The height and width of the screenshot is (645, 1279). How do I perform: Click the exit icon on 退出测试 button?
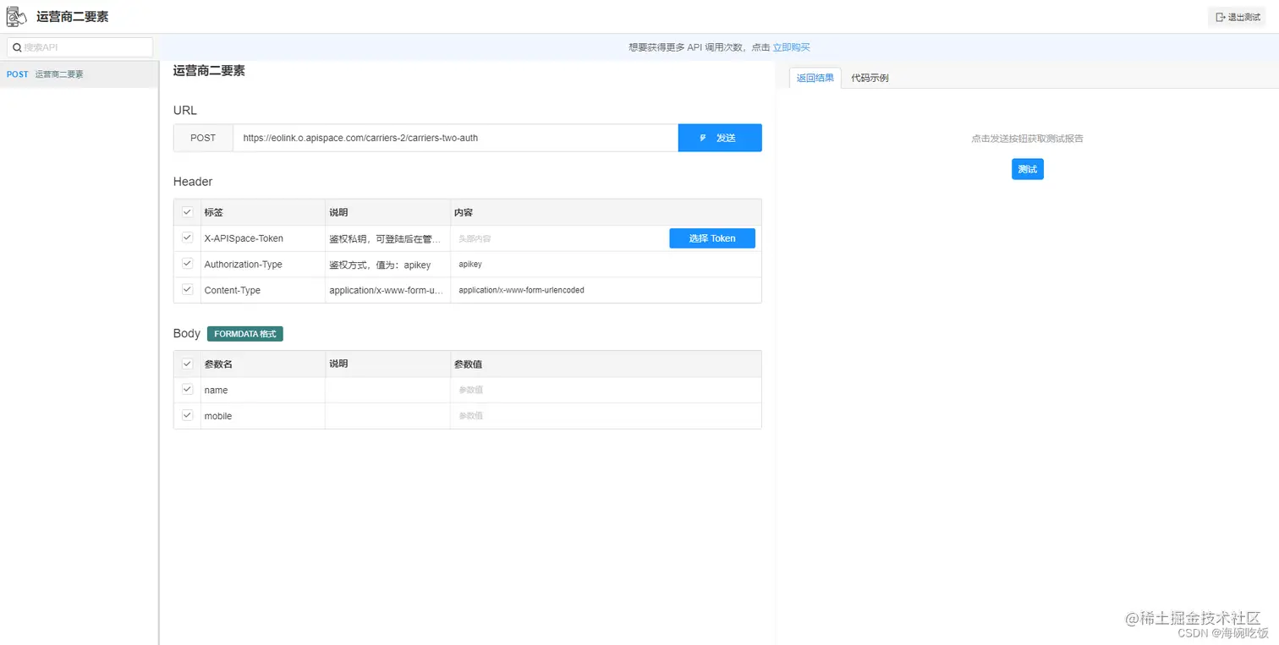coord(1218,16)
